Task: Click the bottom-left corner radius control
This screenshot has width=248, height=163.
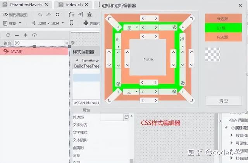Action: point(114,96)
